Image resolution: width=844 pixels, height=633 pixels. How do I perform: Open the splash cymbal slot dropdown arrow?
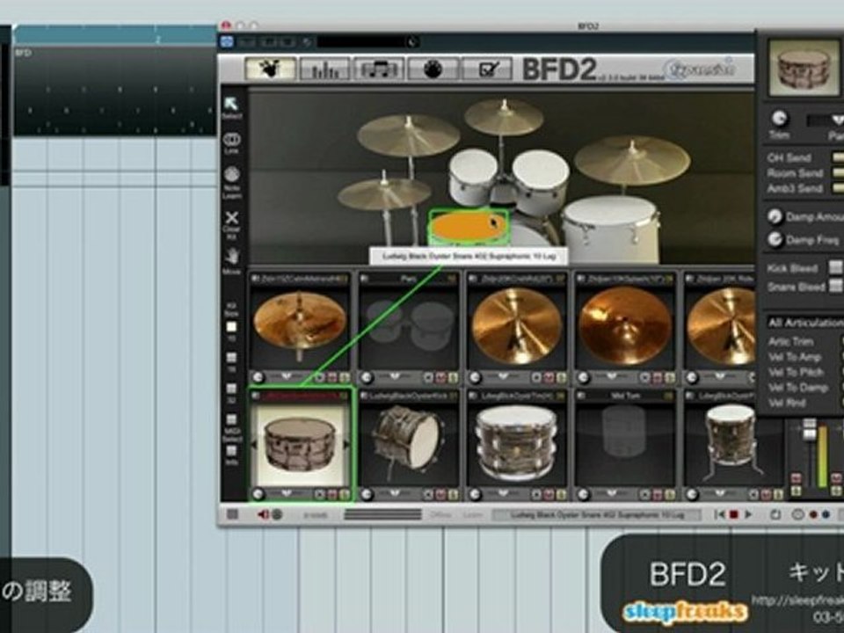tap(612, 375)
